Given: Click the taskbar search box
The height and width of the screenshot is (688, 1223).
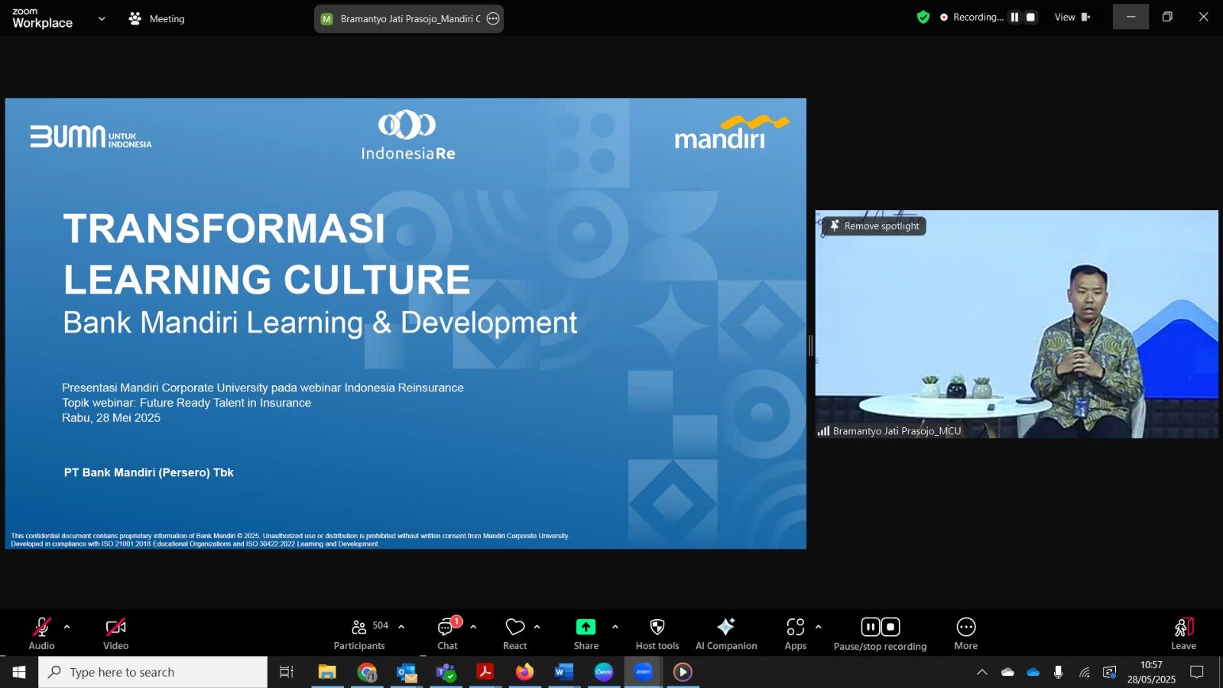Looking at the screenshot, I should (153, 672).
